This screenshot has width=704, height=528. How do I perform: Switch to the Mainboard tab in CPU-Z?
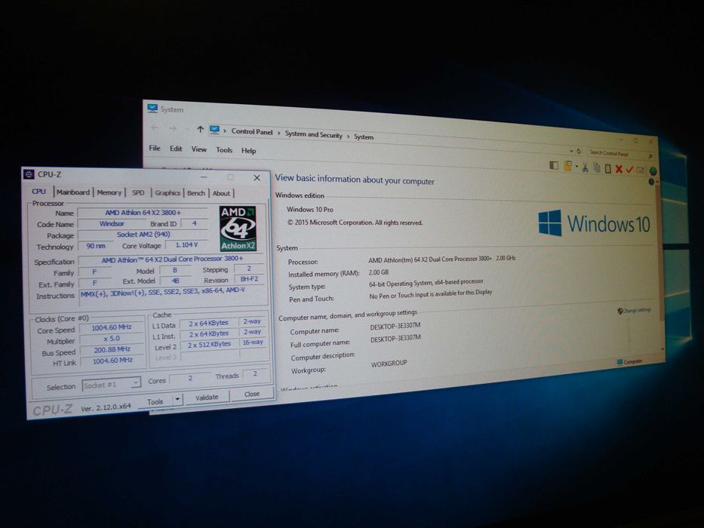[x=72, y=192]
